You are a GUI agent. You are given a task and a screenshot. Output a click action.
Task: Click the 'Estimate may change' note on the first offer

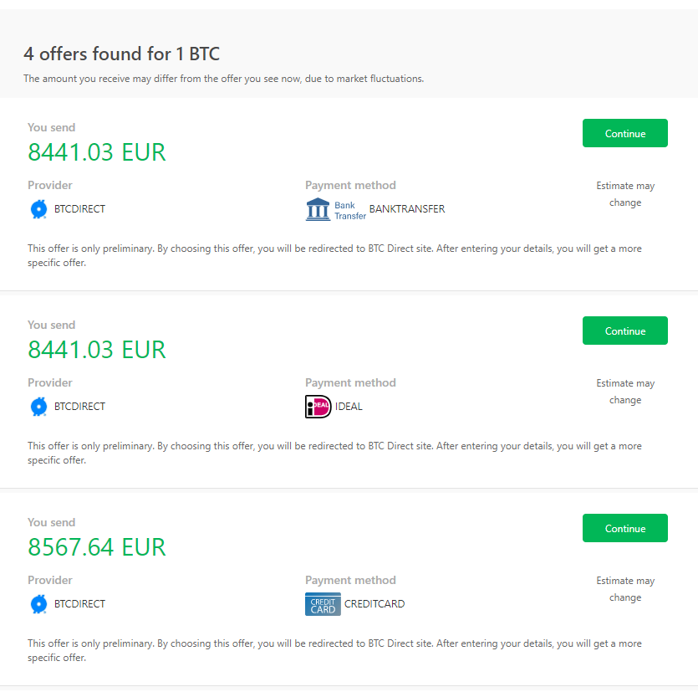pos(625,193)
